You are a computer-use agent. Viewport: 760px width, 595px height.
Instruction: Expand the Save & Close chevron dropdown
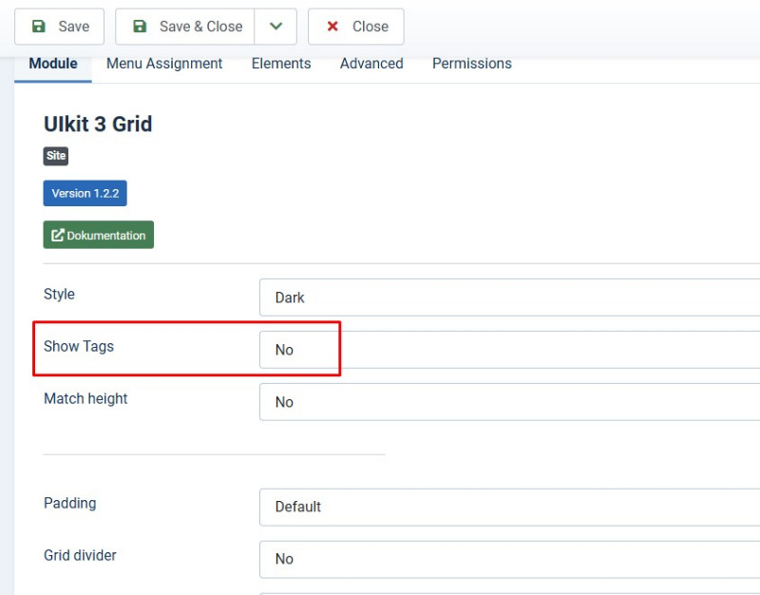point(275,27)
